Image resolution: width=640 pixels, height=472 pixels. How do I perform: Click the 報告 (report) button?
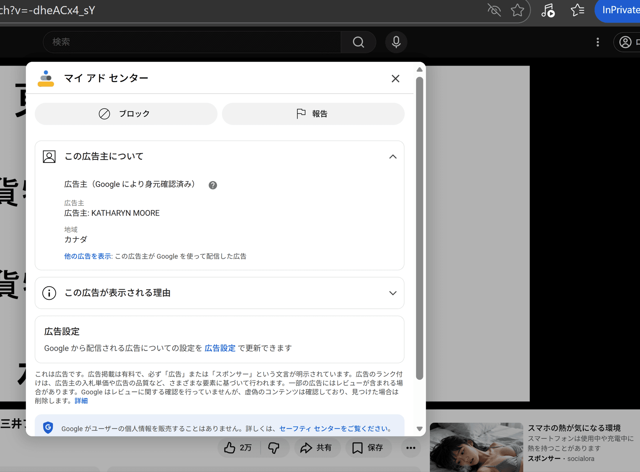pos(313,114)
